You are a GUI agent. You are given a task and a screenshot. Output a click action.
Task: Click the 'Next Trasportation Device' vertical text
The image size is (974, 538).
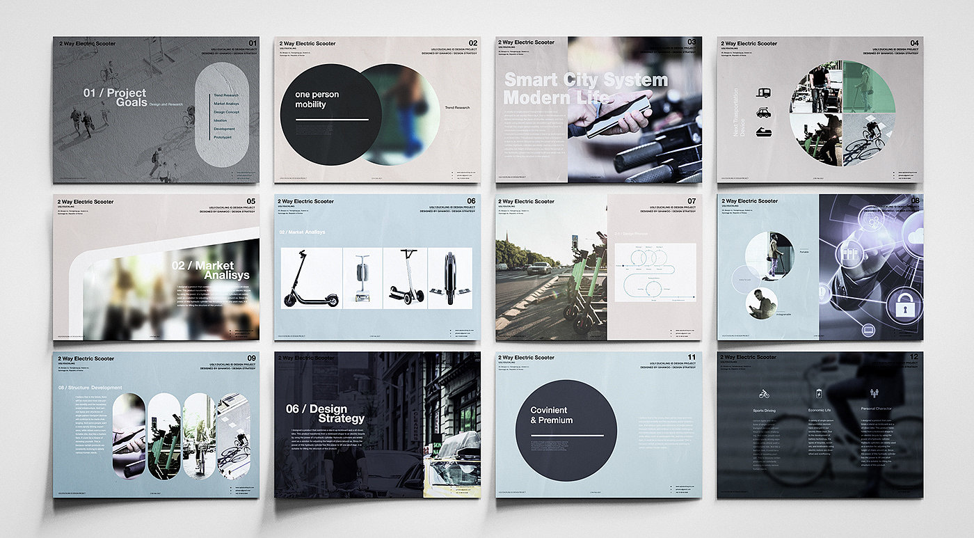point(740,111)
